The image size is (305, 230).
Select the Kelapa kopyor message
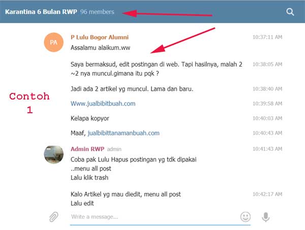pos(90,118)
